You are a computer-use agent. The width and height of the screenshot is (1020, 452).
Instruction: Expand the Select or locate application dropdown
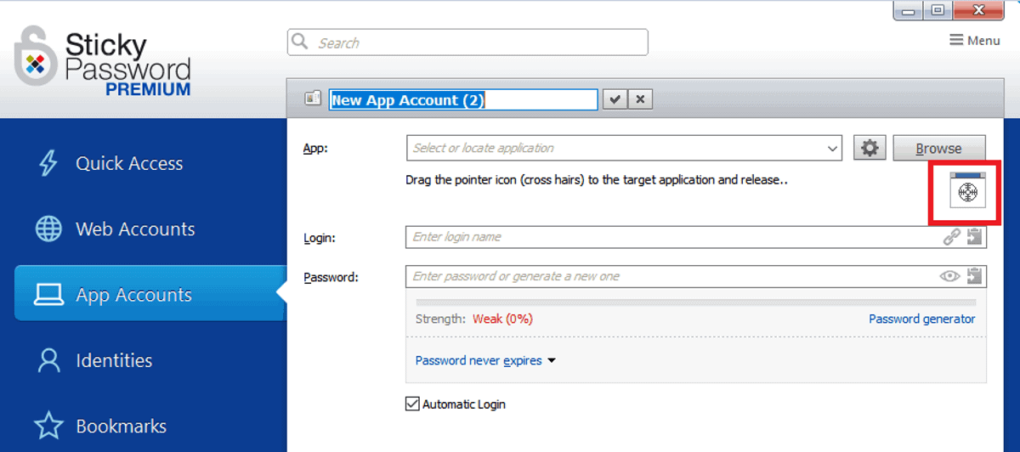point(832,149)
